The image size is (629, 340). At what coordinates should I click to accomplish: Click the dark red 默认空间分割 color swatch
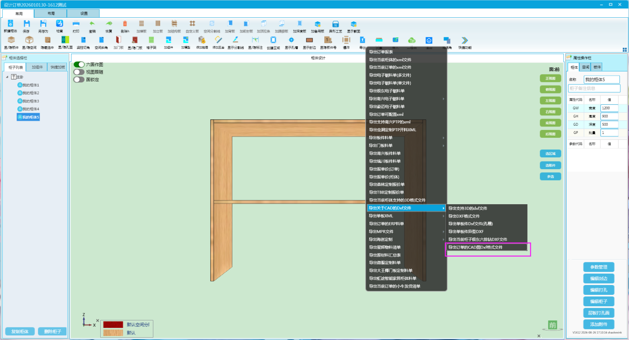[113, 325]
